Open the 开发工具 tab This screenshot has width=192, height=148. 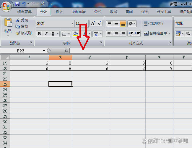[164, 12]
